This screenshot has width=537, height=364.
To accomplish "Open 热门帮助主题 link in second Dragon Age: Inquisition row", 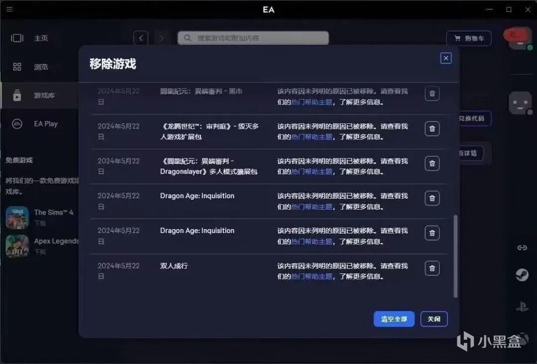I will coord(312,242).
